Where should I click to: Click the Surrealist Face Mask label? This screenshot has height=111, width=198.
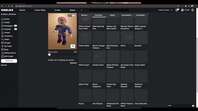click(x=127, y=66)
